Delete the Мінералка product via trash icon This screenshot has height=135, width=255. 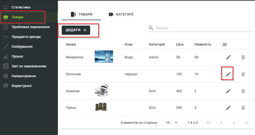click(243, 57)
